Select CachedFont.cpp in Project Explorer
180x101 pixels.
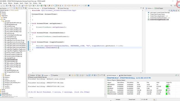click(10, 26)
